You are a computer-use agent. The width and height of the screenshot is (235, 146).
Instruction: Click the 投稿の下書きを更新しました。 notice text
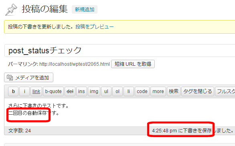[x=41, y=27]
